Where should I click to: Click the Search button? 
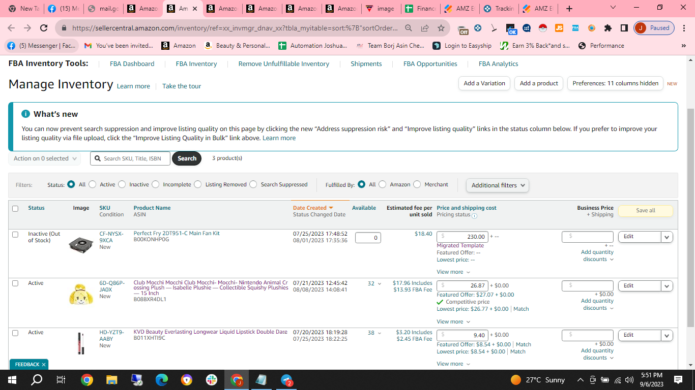point(187,158)
